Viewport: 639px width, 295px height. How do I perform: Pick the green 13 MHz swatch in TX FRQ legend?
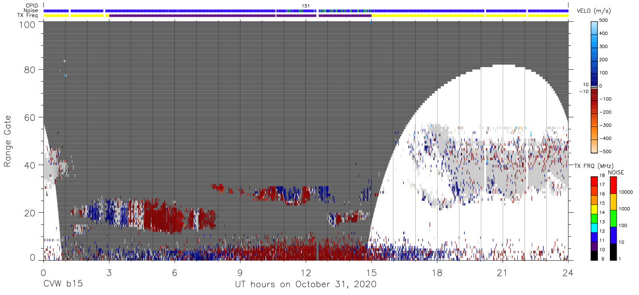tap(594, 219)
